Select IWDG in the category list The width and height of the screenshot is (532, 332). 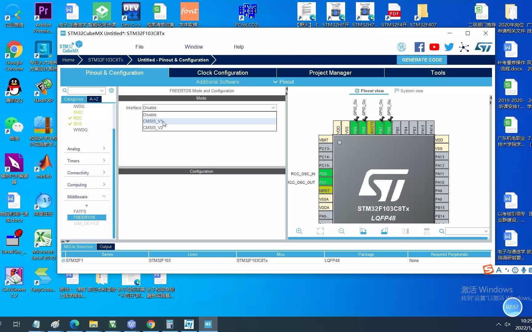(79, 106)
